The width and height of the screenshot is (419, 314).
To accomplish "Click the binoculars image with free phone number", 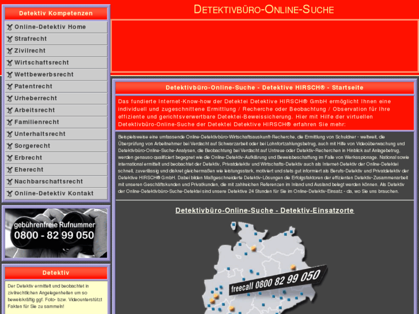I will pyautogui.click(x=56, y=233).
